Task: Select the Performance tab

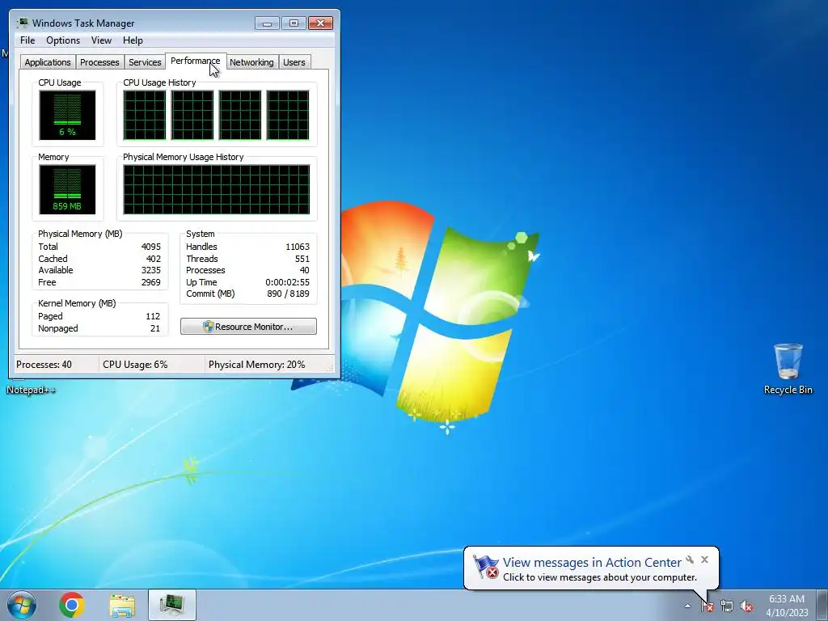Action: click(x=196, y=61)
